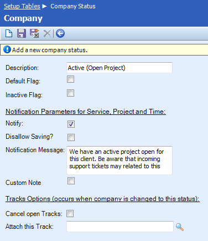Enable the Custom Note checkbox
The width and height of the screenshot is (208, 241).
tap(71, 181)
